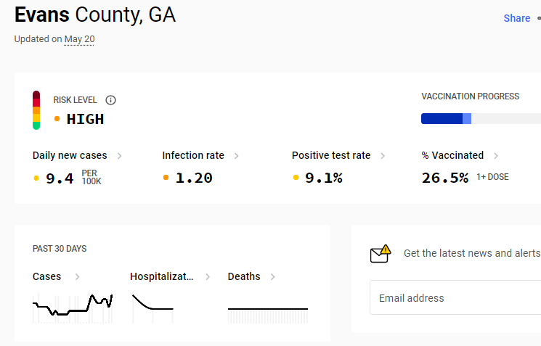Expand chevron next to % Vaccinated
This screenshot has height=346, width=541.
coord(496,156)
